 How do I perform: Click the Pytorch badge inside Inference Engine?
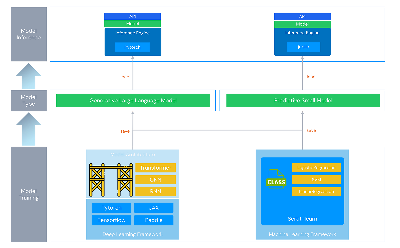tap(132, 47)
